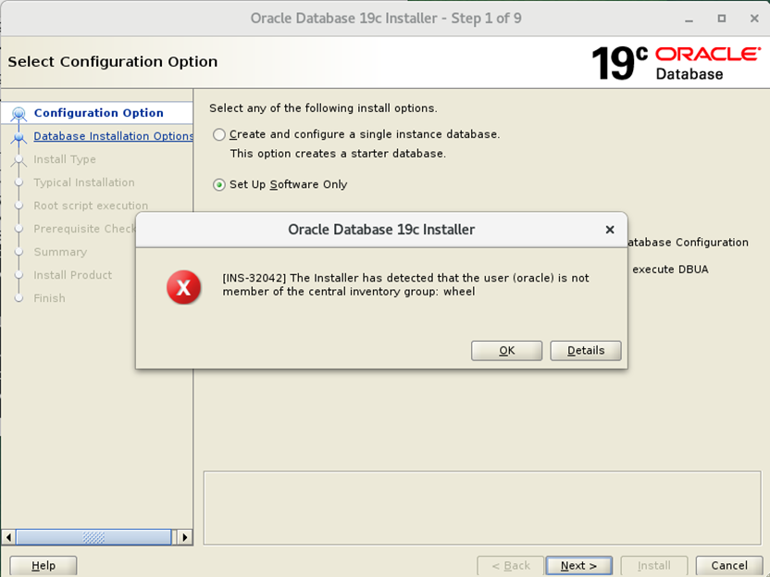770x577 pixels.
Task: Click the Cancel button
Action: click(729, 566)
